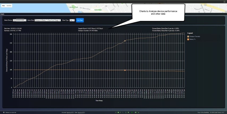Click the Sample Period text
Image resolution: width=227 pixels, height=114 pixels.
(90, 29)
